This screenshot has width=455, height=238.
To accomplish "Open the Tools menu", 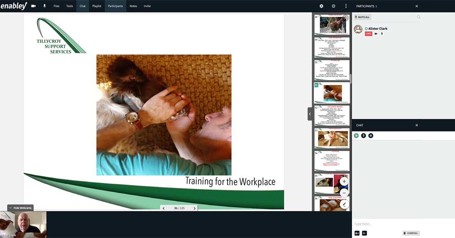I will 69,6.
